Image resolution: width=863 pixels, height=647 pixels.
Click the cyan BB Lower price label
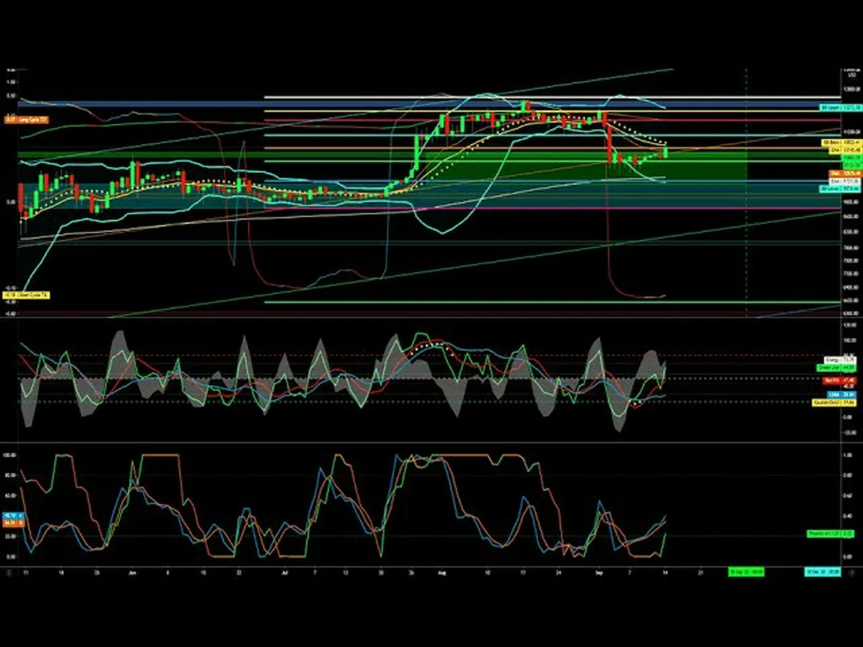841,189
